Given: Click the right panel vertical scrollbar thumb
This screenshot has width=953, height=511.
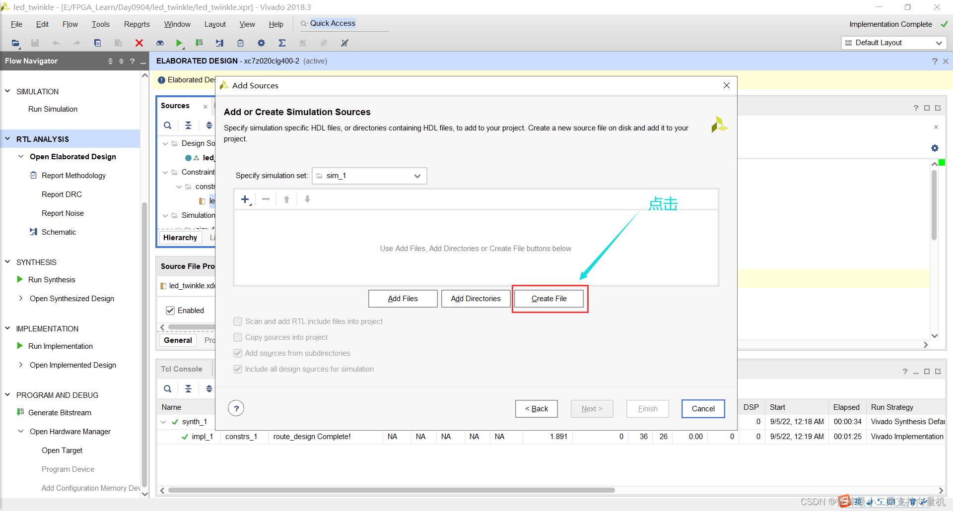Looking at the screenshot, I should click(934, 205).
